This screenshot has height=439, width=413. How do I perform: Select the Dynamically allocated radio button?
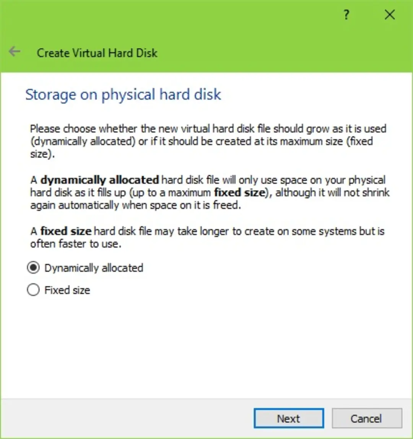click(x=33, y=268)
